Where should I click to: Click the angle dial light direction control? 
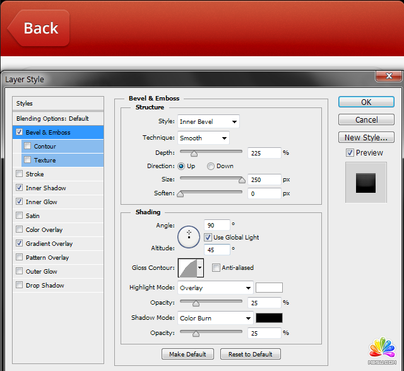pyautogui.click(x=189, y=236)
